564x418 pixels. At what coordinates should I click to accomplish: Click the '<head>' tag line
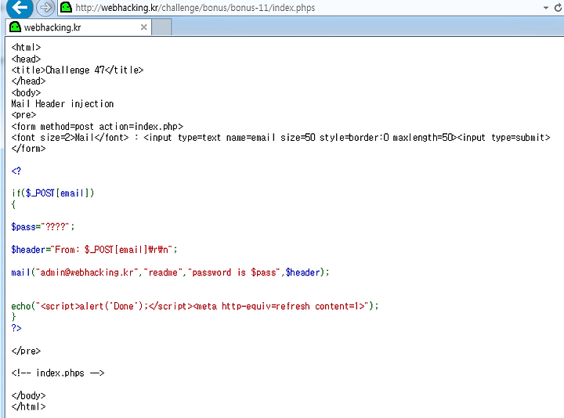[x=26, y=59]
